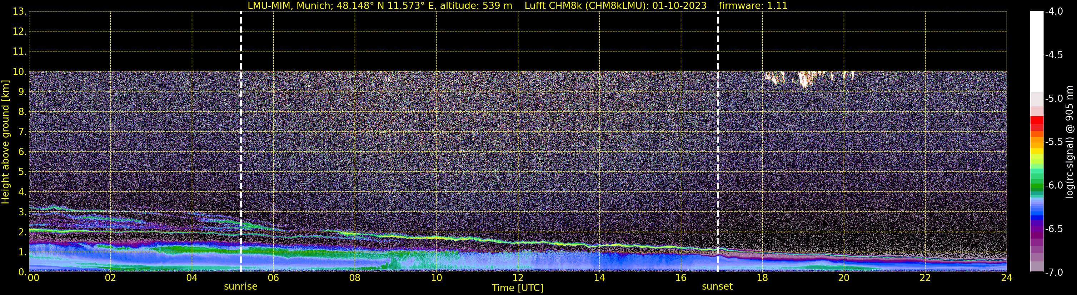Click the '7.' height tick label
Image resolution: width=1077 pixels, height=295 pixels.
click(22, 132)
